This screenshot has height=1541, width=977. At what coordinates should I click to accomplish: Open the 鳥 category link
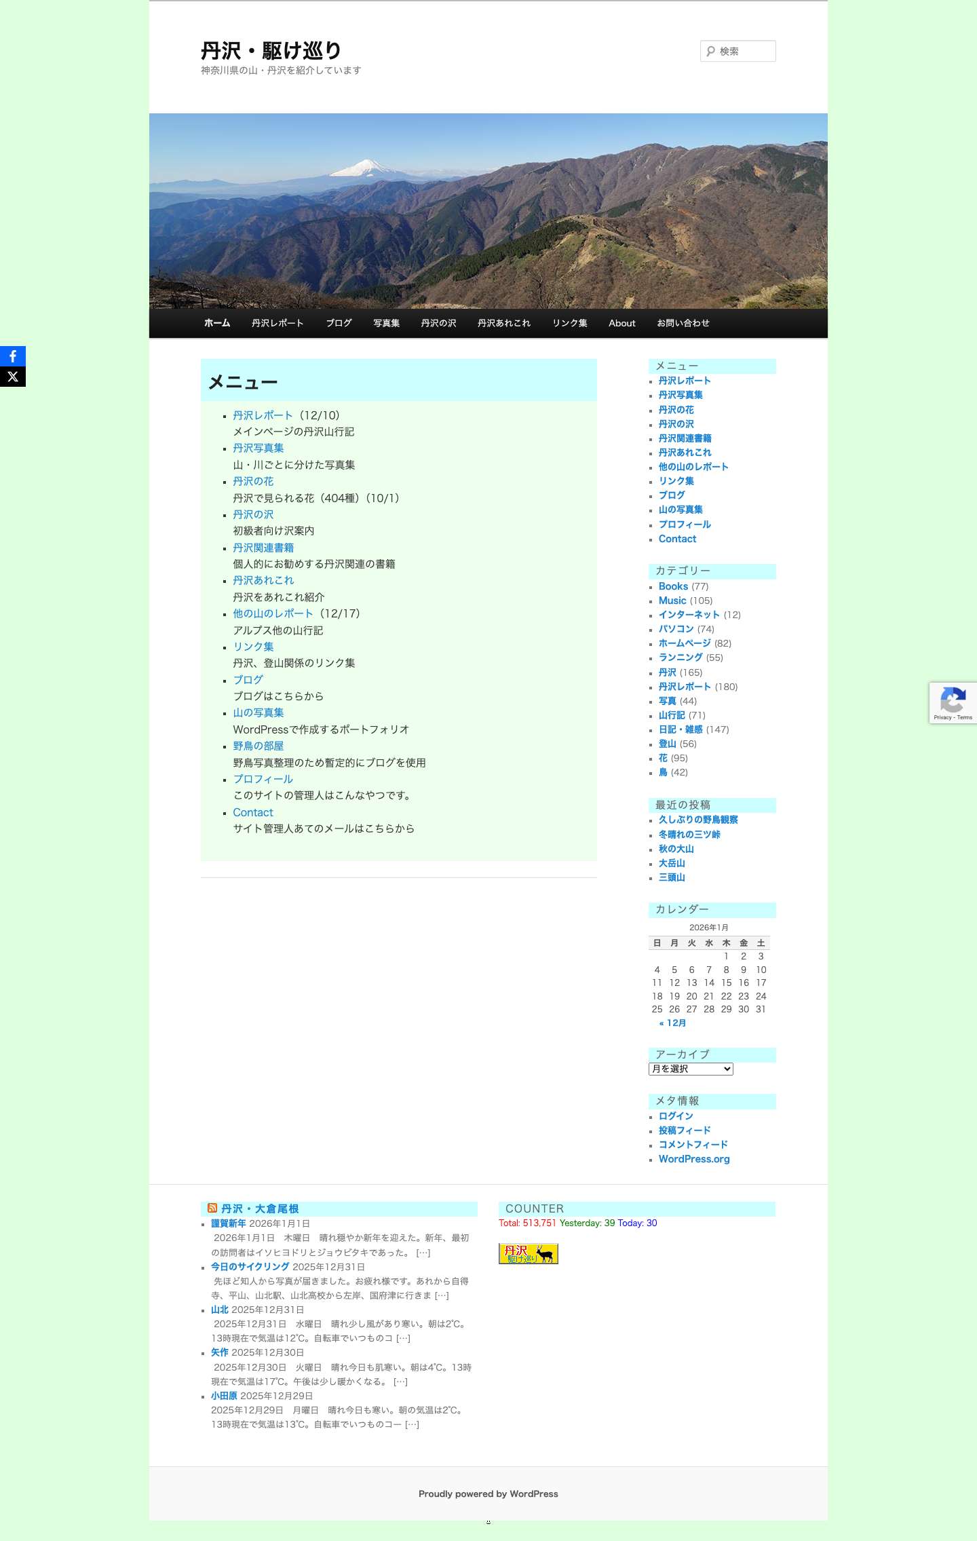pos(663,772)
